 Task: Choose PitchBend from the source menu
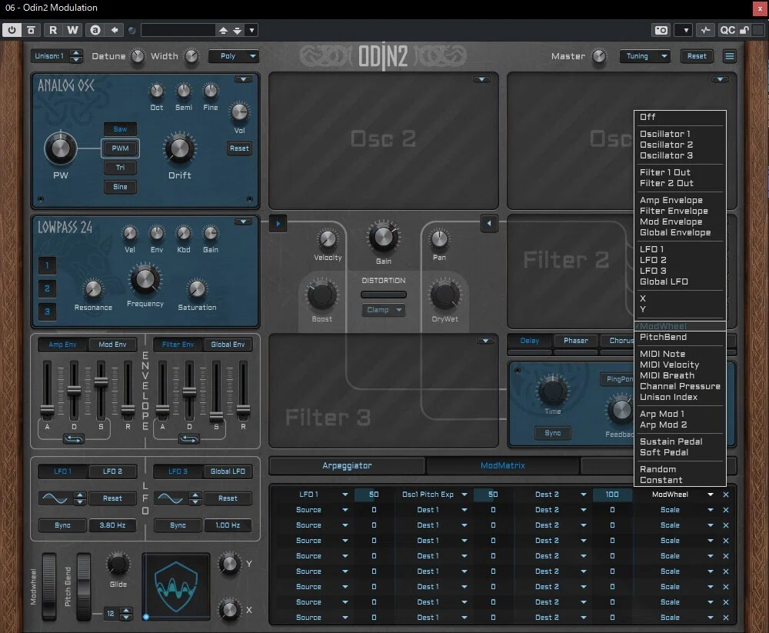[x=663, y=337]
